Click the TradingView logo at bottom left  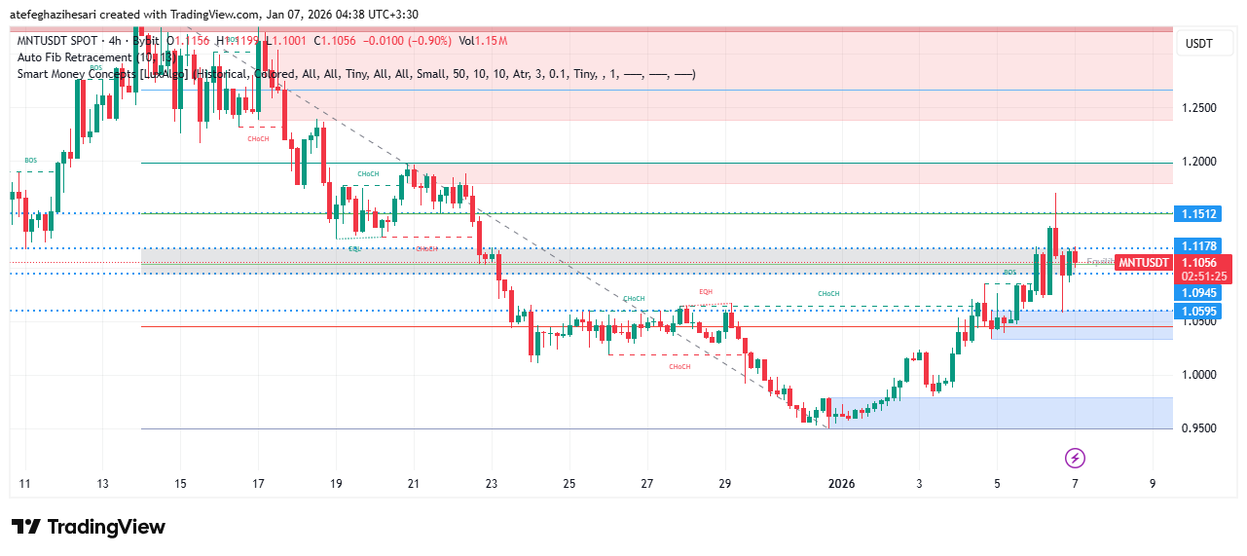89,527
